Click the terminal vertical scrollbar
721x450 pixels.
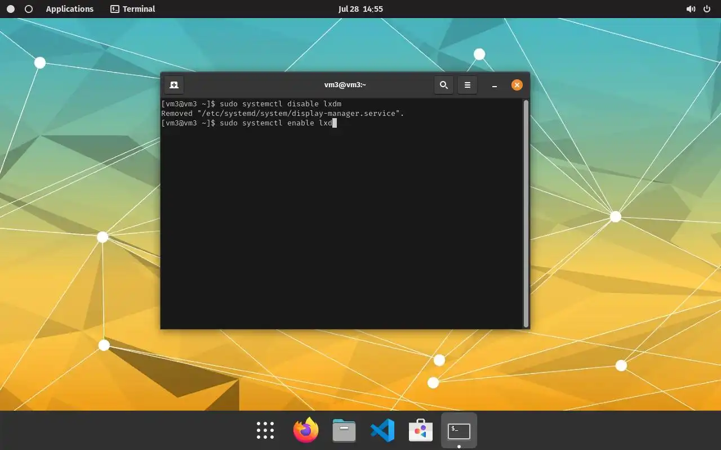(x=526, y=214)
